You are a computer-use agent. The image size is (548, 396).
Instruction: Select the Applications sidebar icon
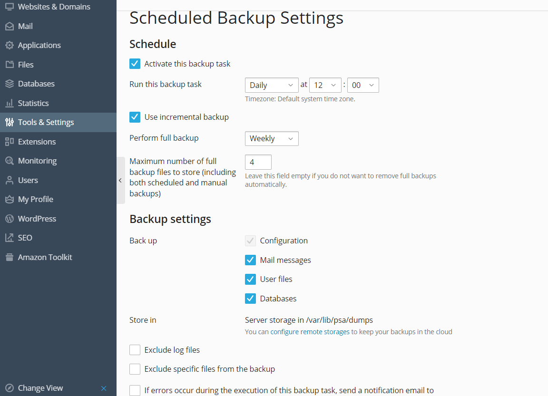[39, 45]
